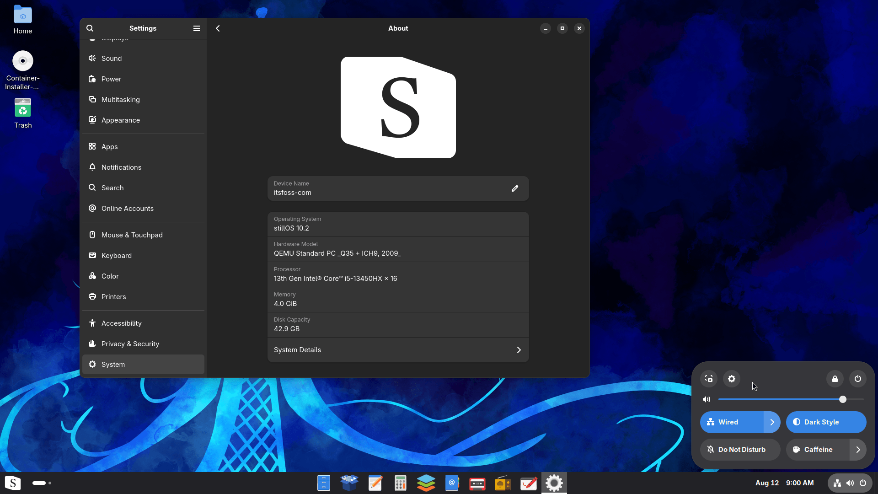Image resolution: width=878 pixels, height=494 pixels.
Task: Open the Settings search icon
Action: click(x=90, y=28)
